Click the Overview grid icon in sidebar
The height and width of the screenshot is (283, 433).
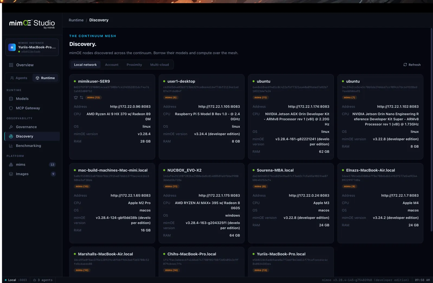[x=11, y=65]
